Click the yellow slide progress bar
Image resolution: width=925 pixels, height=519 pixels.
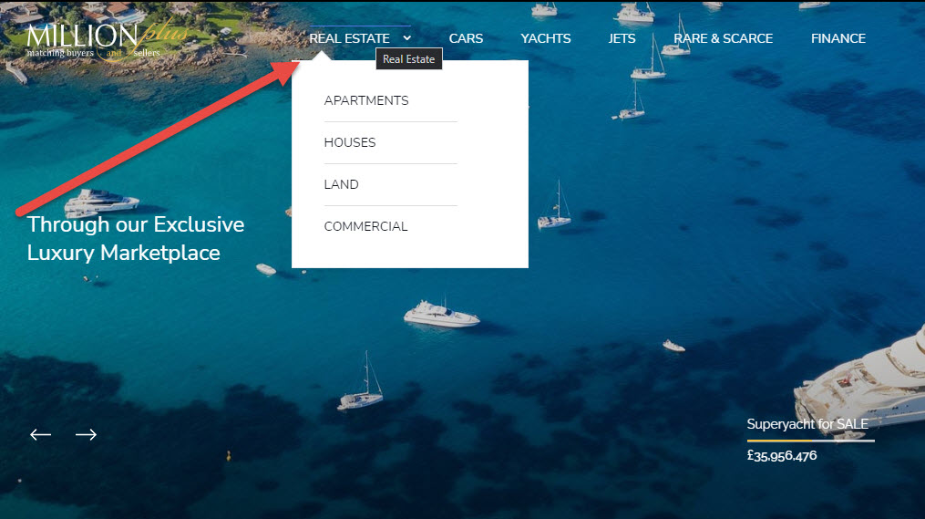click(779, 441)
